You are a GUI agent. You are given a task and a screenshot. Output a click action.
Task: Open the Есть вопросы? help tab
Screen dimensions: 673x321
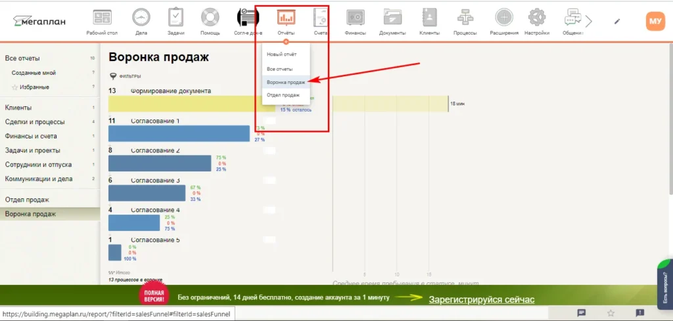pos(665,284)
